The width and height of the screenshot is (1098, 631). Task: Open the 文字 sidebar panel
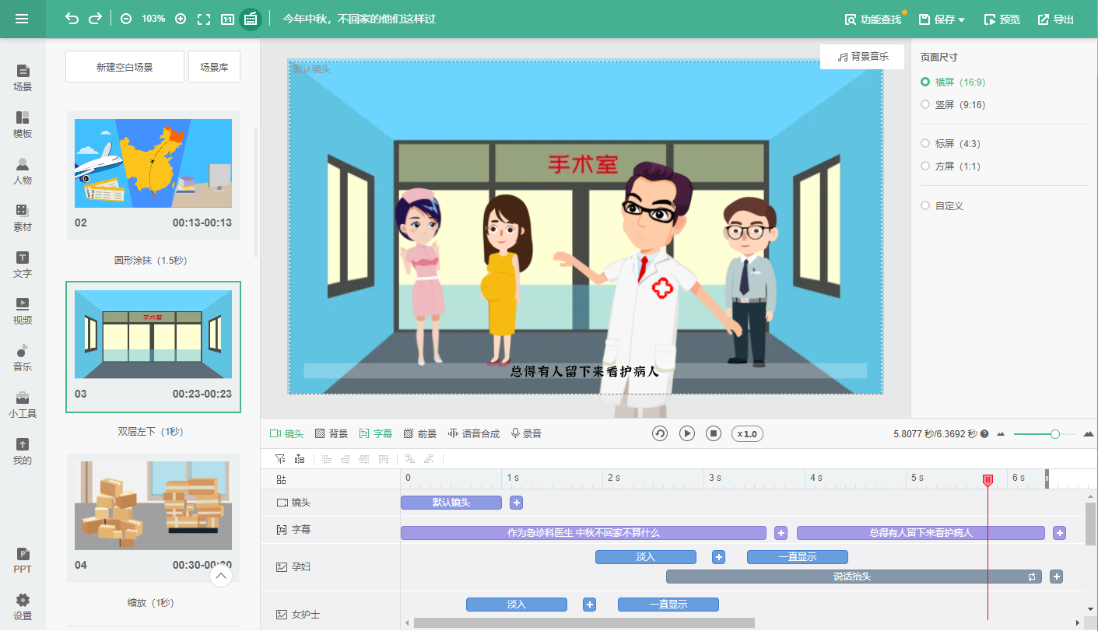pyautogui.click(x=23, y=265)
